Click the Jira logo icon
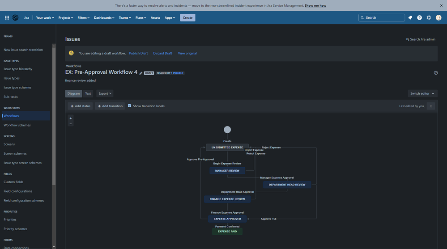 15,18
